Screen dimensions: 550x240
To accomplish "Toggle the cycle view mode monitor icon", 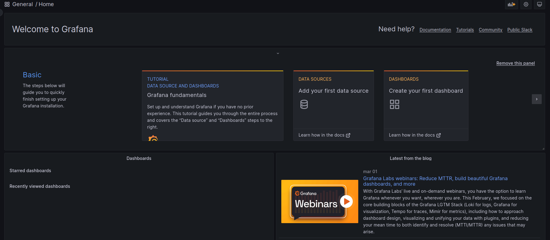I will click(540, 4).
